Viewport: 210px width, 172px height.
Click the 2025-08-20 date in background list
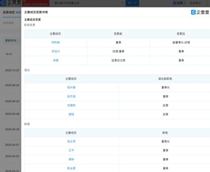[12, 101]
